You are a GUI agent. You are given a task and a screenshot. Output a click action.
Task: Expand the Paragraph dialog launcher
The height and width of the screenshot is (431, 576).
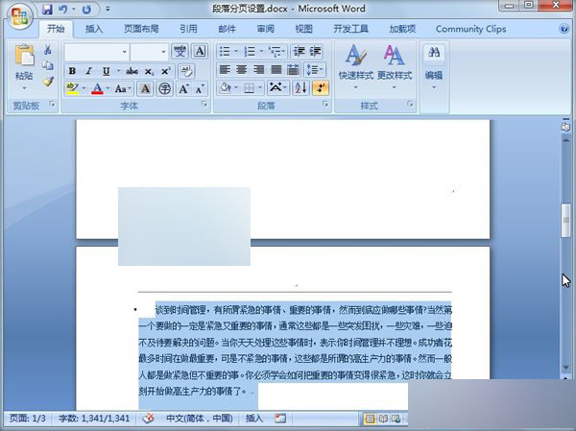[x=324, y=105]
